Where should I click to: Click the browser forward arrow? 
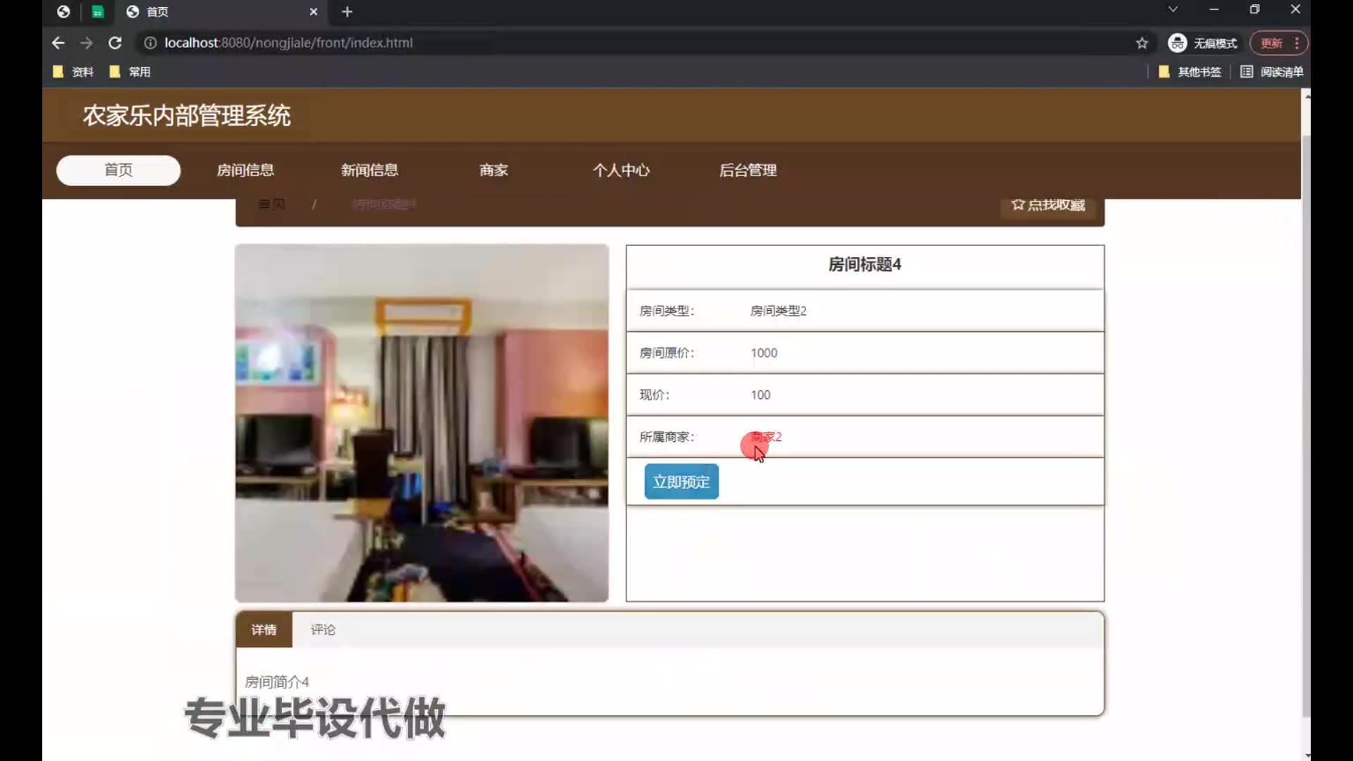(x=86, y=43)
